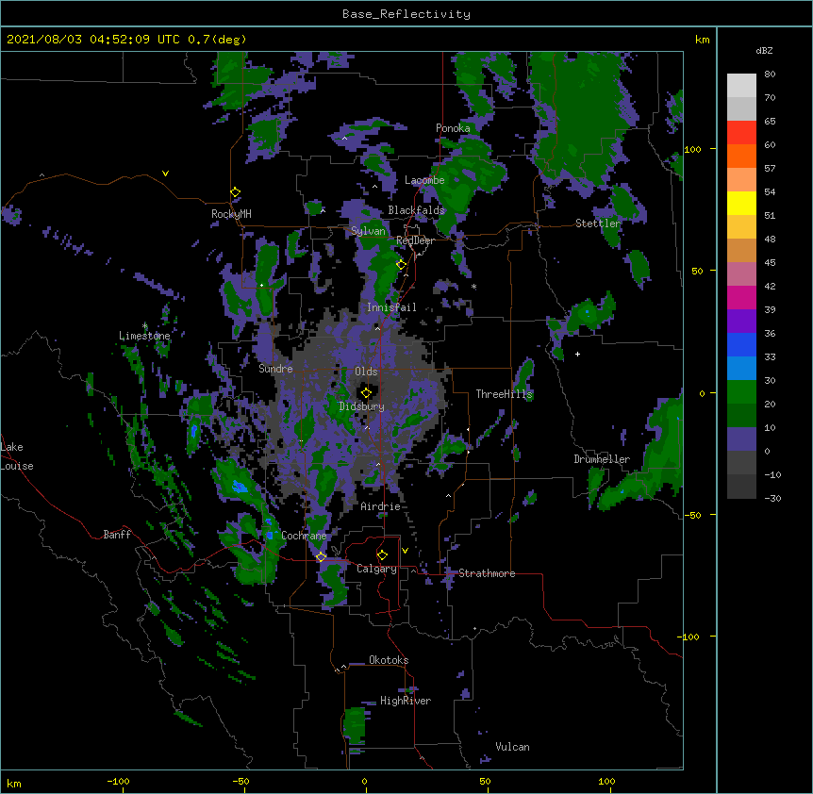
Task: Click the Banff town label
Action: (x=117, y=535)
